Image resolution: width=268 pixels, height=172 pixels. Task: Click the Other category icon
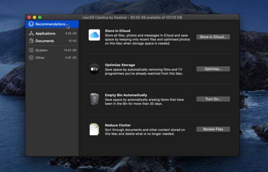[31, 57]
